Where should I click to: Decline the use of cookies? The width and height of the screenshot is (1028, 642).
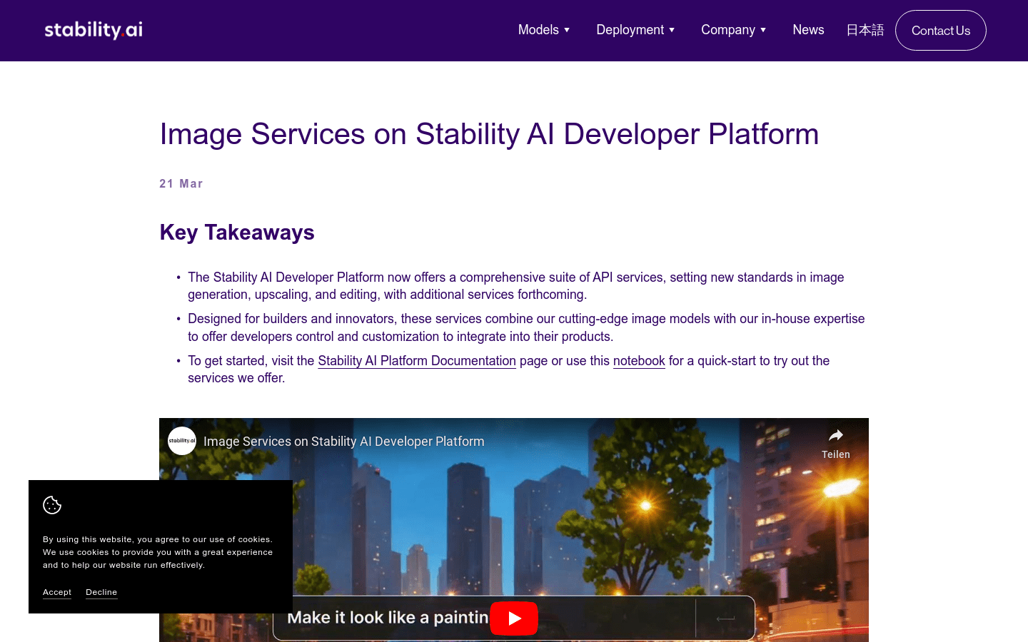tap(101, 592)
